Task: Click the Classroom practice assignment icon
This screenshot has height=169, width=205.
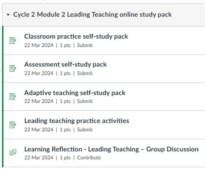Action: click(x=13, y=40)
